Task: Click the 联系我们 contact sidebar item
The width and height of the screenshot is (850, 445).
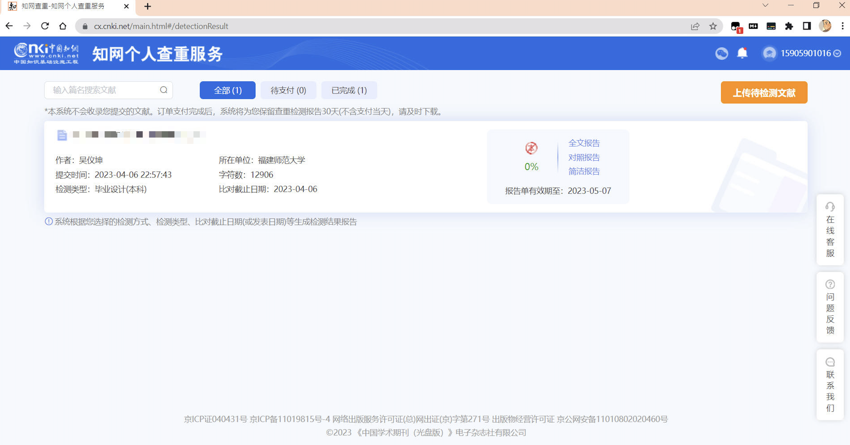Action: [830, 385]
